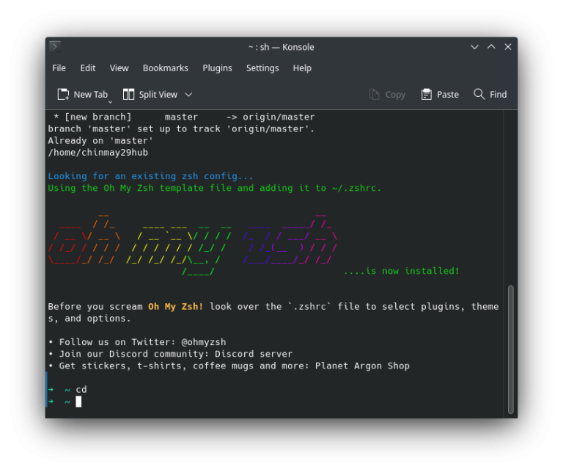
Task: Open the View menu
Action: point(119,68)
